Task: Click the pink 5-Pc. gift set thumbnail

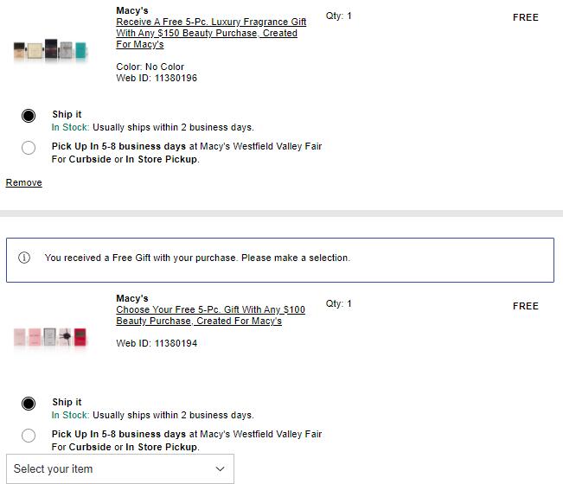Action: 51,336
